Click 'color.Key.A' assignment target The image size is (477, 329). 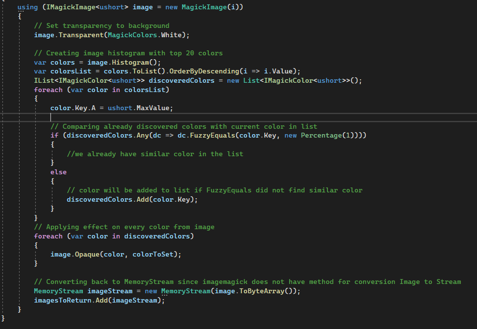tap(73, 108)
